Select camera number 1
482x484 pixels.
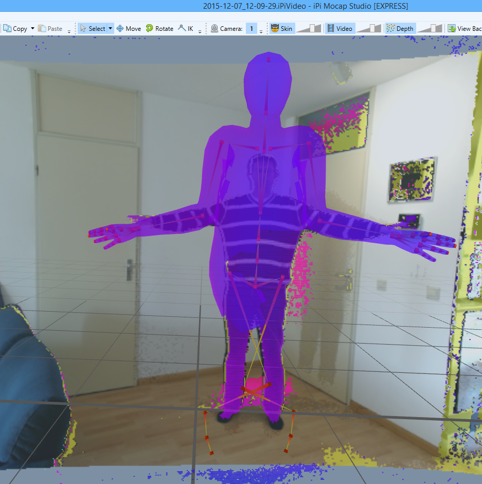(252, 28)
